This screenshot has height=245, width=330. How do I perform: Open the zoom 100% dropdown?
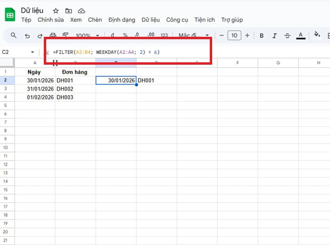[88, 35]
